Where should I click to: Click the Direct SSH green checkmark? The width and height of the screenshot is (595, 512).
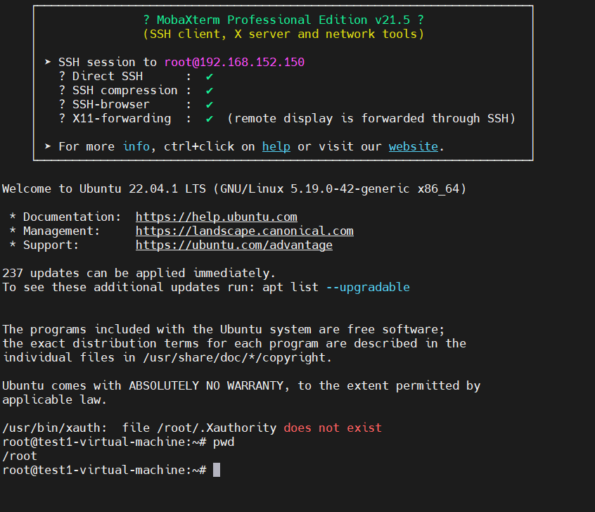pyautogui.click(x=210, y=77)
